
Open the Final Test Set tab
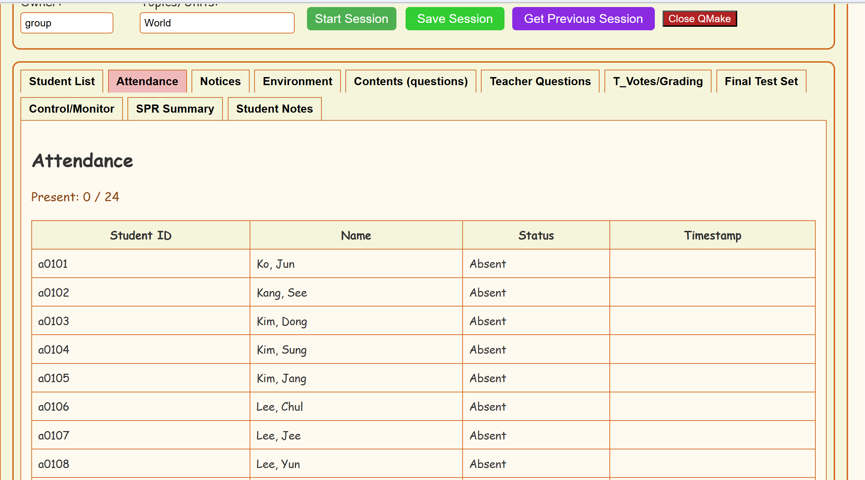761,81
